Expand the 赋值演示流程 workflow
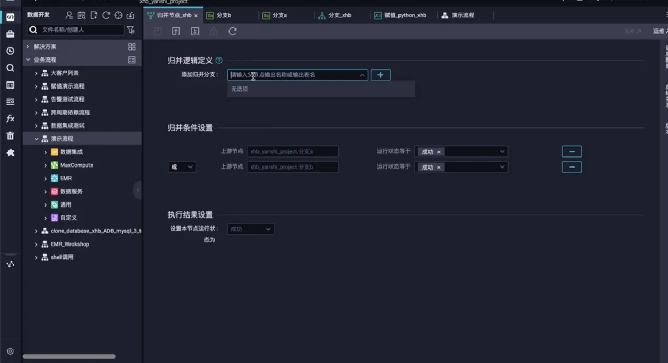The image size is (668, 363). (x=36, y=86)
